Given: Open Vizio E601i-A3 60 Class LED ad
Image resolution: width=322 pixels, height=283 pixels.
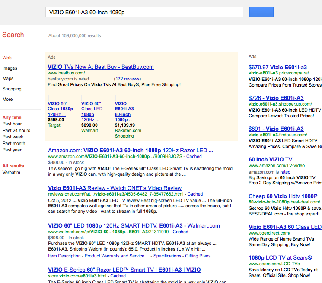Looking at the screenshot, I should [285, 227].
